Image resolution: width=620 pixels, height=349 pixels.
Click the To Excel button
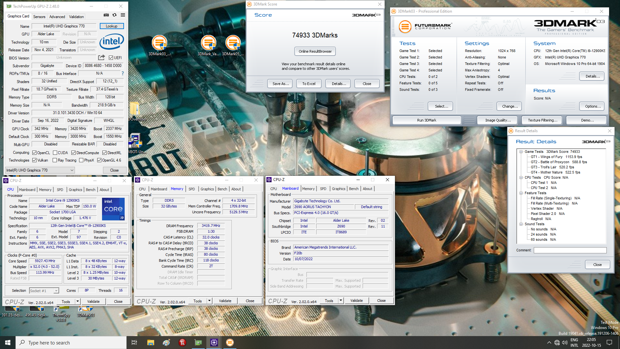click(309, 84)
